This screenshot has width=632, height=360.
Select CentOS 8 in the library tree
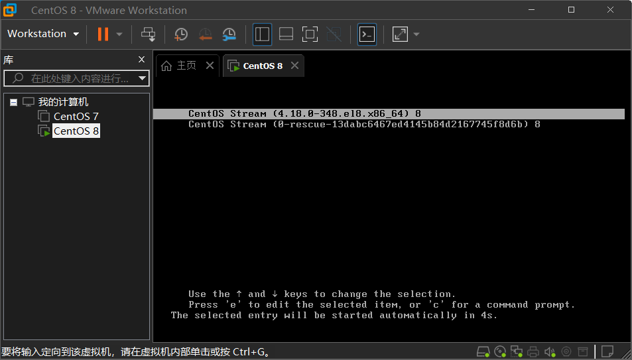pyautogui.click(x=76, y=131)
